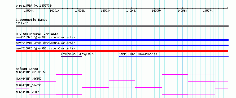
Task: Click the ruler's right end arrow
Action: click(228, 8)
